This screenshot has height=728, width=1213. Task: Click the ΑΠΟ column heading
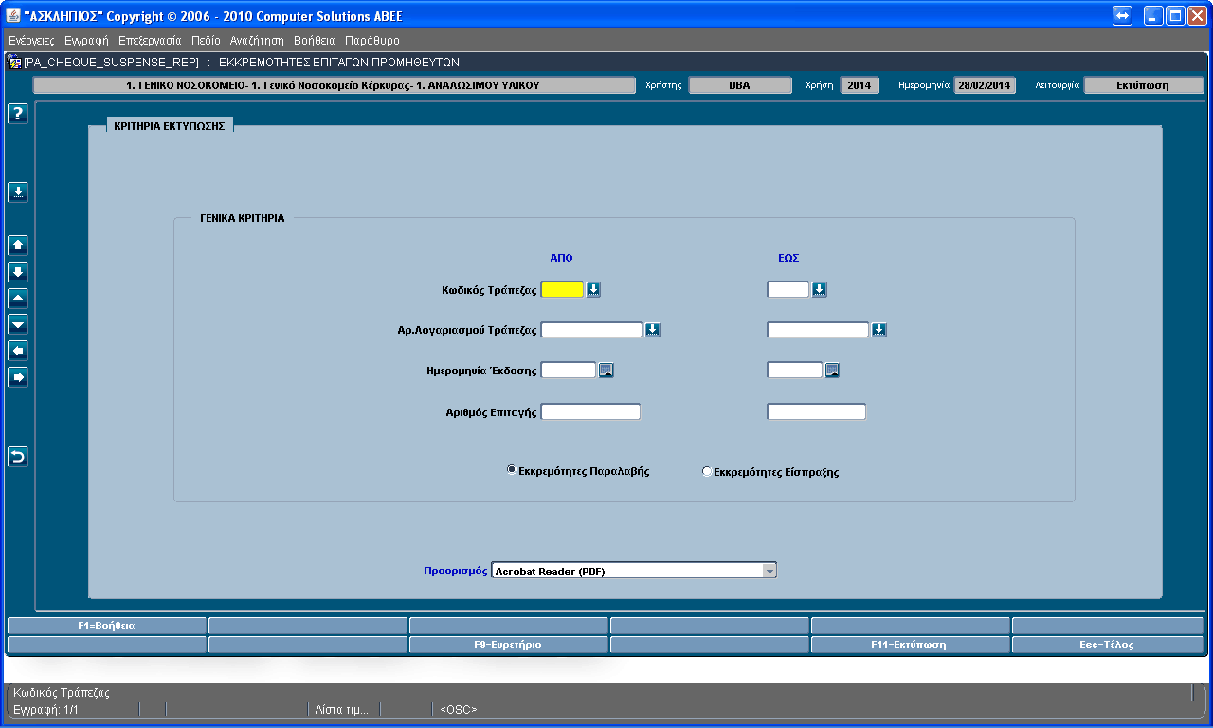(x=561, y=258)
